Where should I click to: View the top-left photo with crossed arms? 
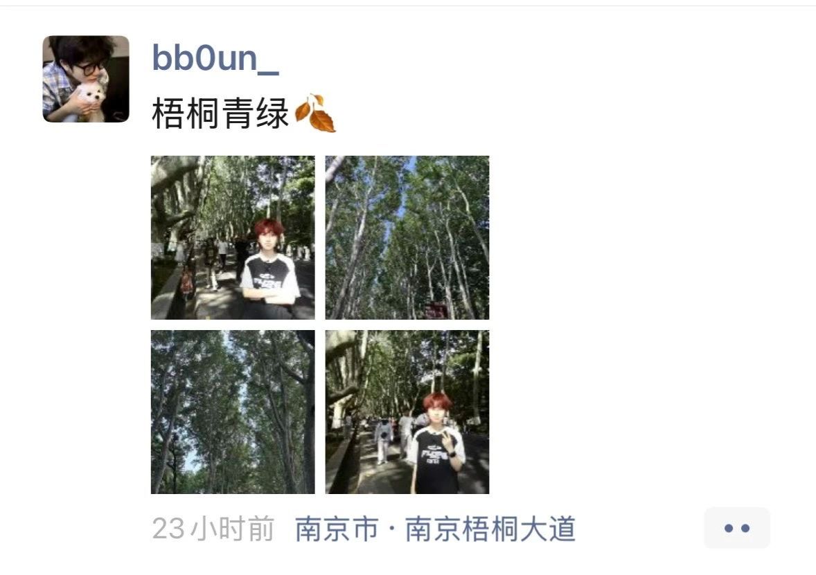click(233, 237)
